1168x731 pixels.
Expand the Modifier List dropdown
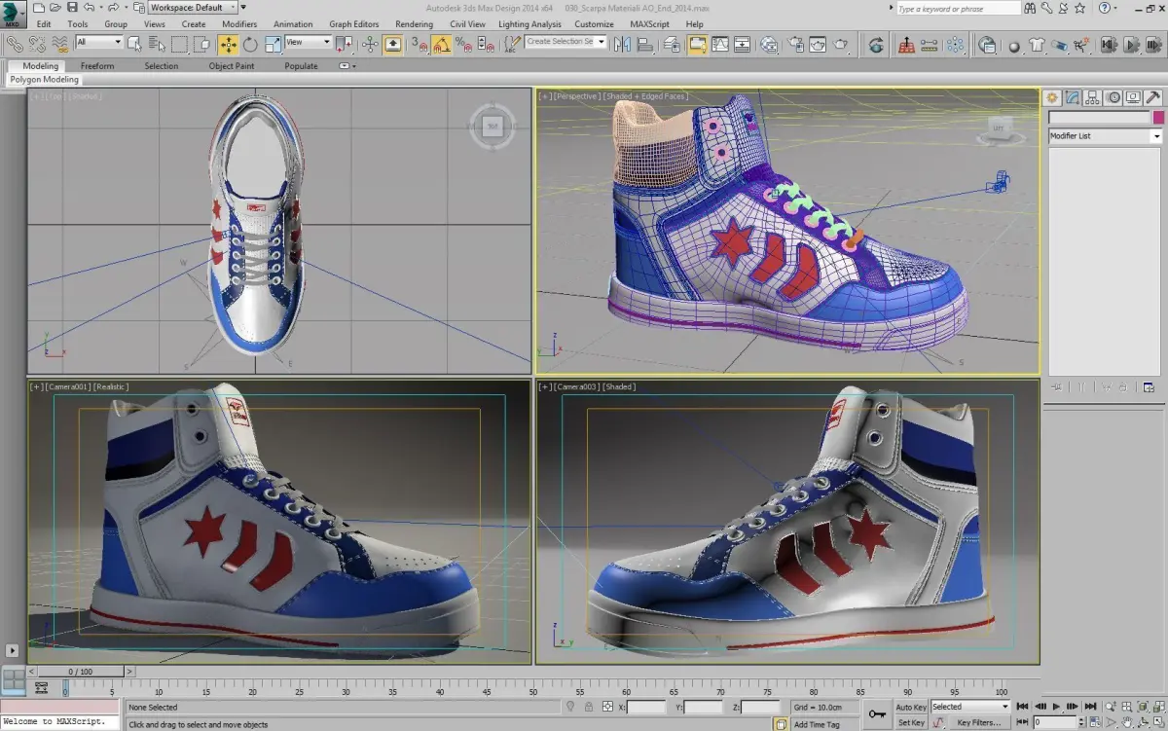(x=1106, y=136)
